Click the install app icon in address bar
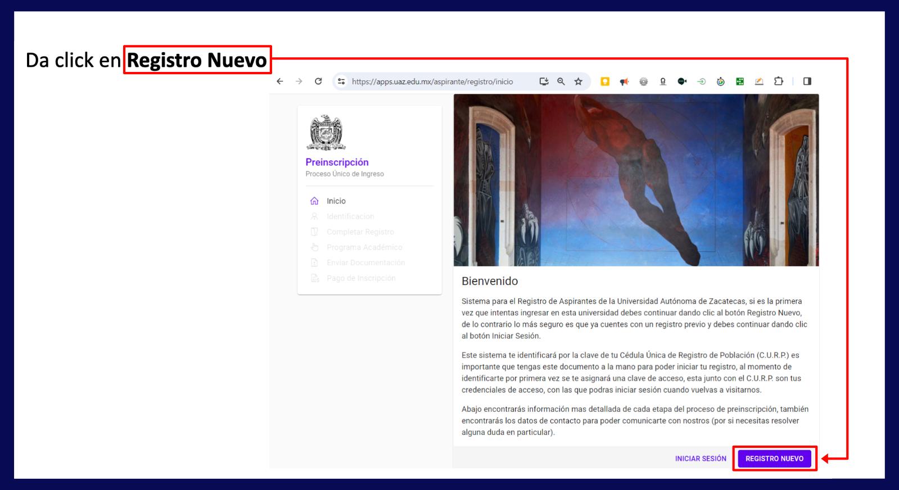899x490 pixels. [x=544, y=81]
